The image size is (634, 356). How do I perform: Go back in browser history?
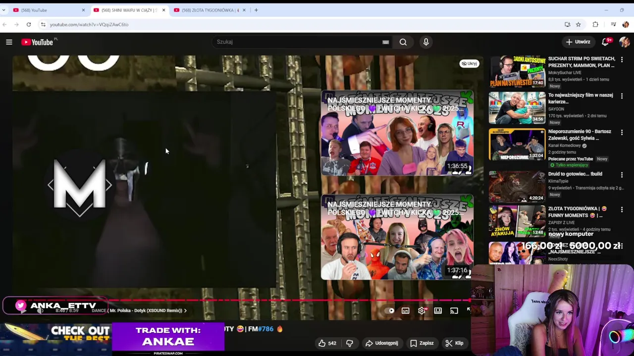[x=4, y=24]
